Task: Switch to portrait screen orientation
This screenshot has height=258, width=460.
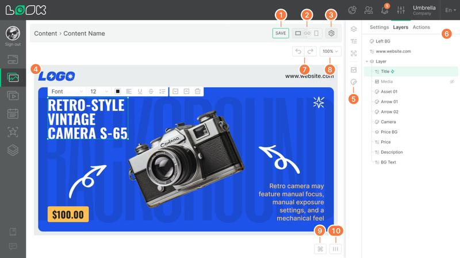Action: coord(316,33)
